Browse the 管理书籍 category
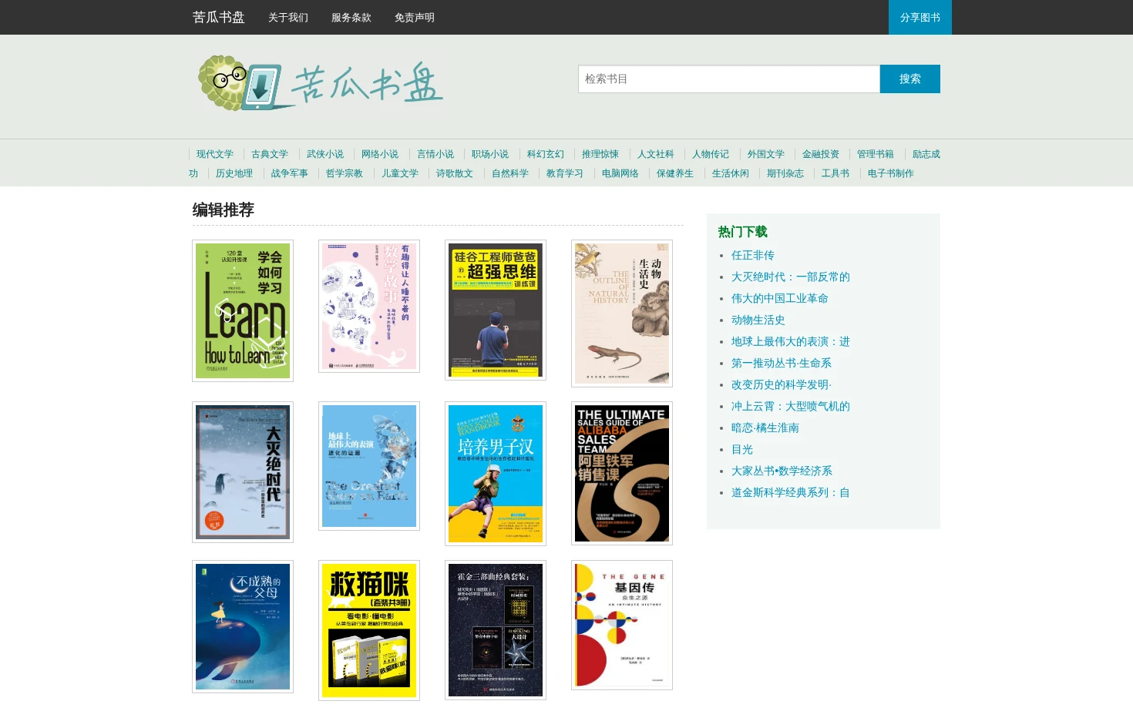This screenshot has height=711, width=1133. 876,154
